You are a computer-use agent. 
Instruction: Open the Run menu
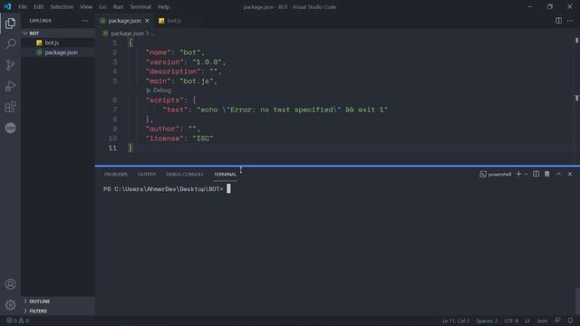click(118, 6)
